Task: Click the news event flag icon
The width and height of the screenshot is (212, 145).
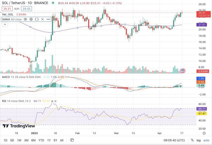Action: tap(183, 70)
